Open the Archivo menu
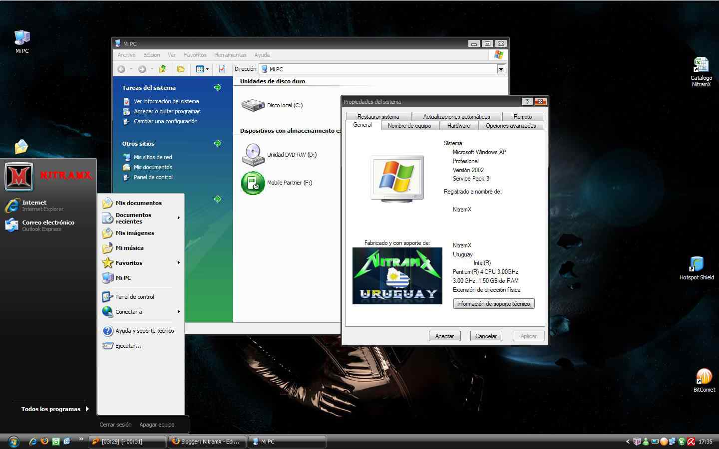The width and height of the screenshot is (719, 449). (x=126, y=55)
